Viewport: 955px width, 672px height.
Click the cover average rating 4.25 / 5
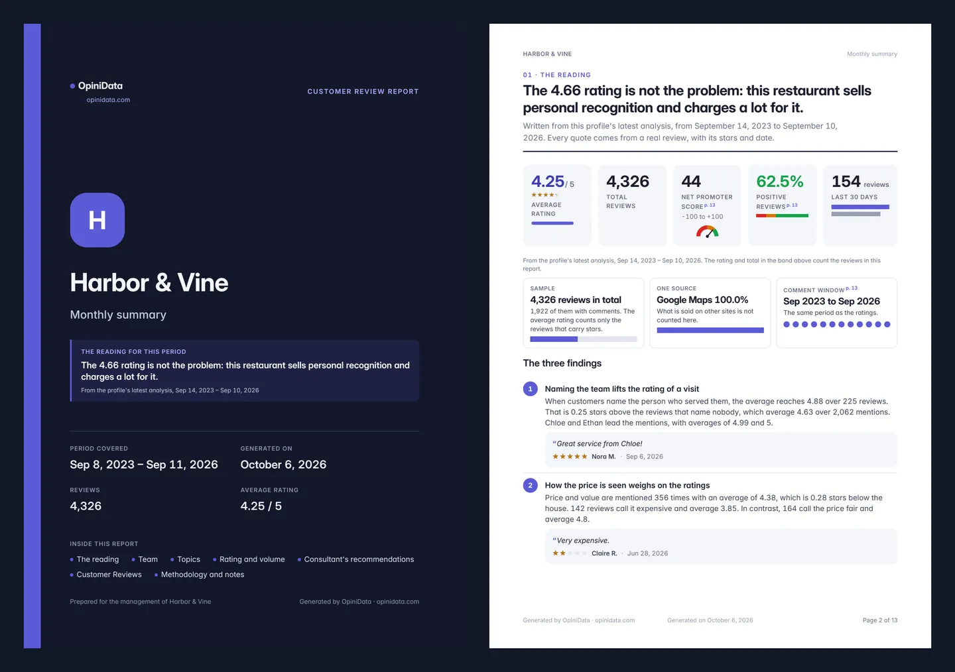[261, 506]
